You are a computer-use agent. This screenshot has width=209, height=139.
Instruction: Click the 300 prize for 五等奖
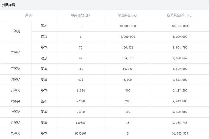point(128,91)
